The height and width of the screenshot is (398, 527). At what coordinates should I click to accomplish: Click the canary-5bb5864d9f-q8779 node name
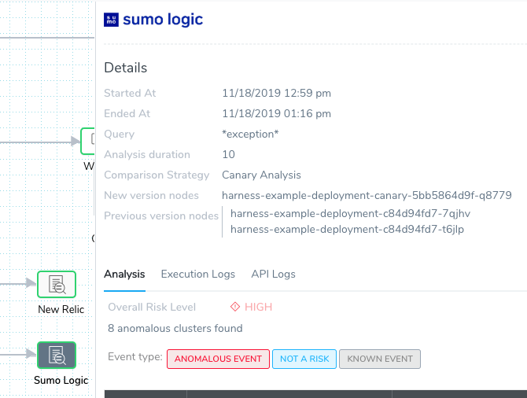point(367,195)
